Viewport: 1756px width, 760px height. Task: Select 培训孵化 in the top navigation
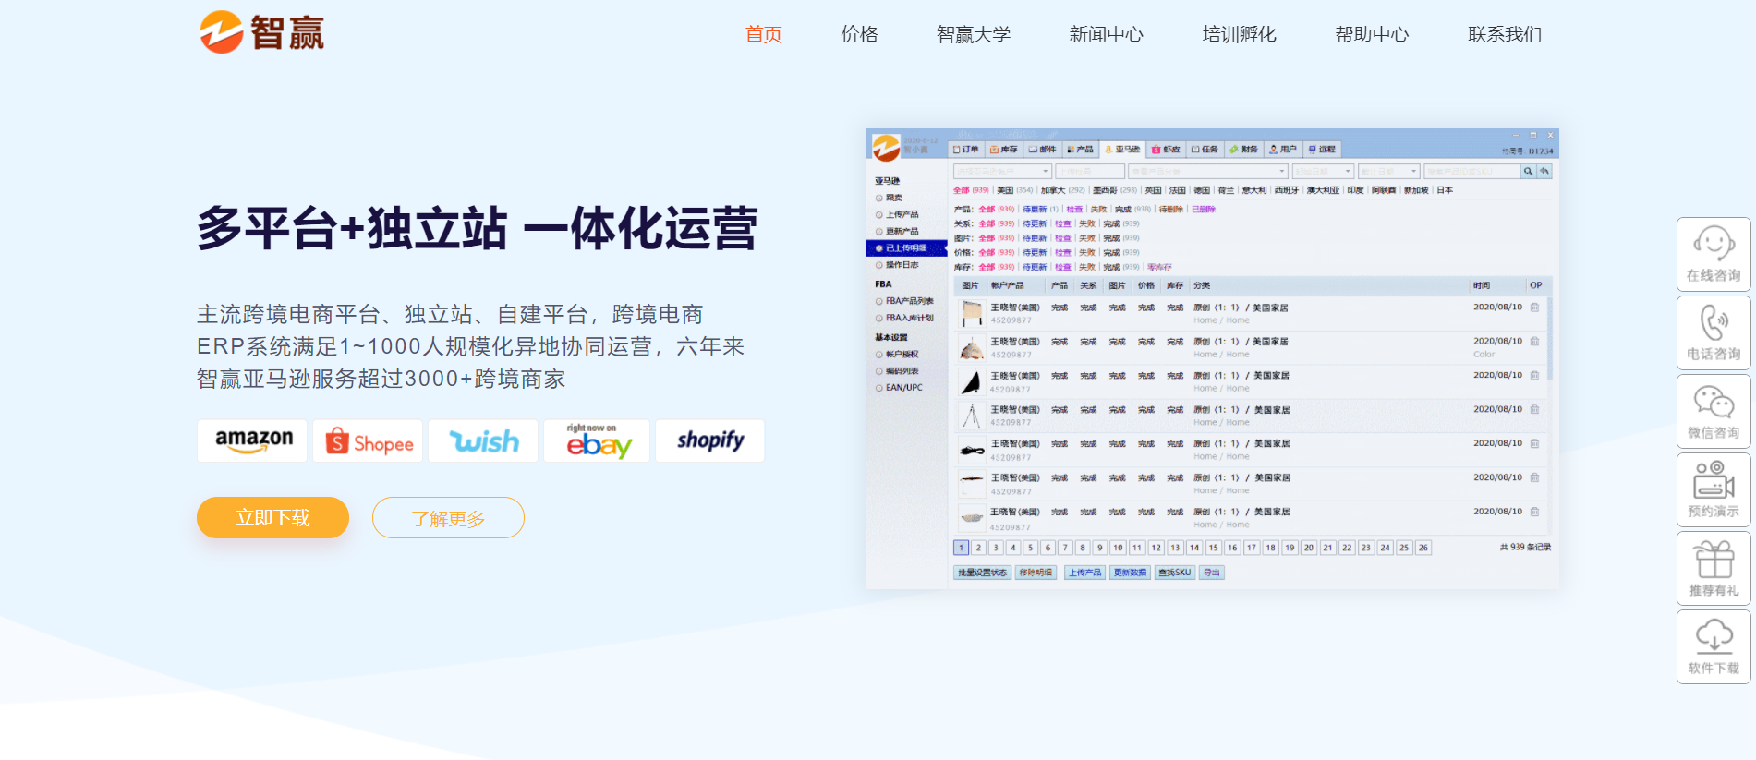[1239, 34]
